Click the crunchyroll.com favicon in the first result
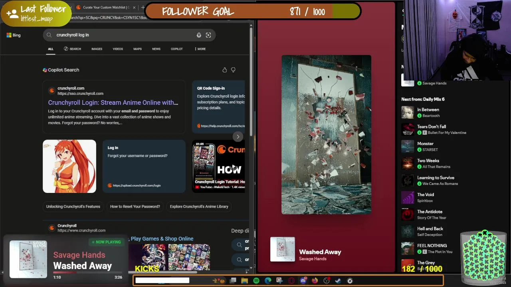Viewport: 511px width, 287px height. pyautogui.click(x=51, y=90)
